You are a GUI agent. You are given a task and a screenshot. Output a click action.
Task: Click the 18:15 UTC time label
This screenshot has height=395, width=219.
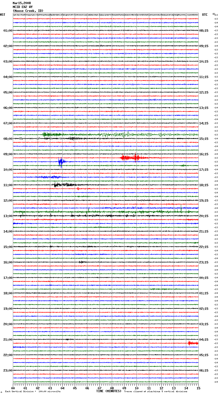coord(204,185)
